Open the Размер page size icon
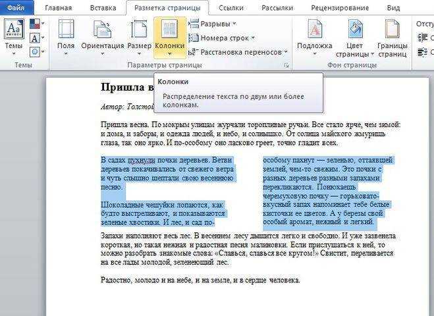 [139, 29]
